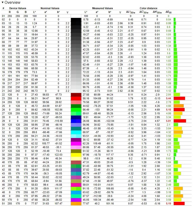Click measured L* value 97.96 in row 38

point(86,155)
